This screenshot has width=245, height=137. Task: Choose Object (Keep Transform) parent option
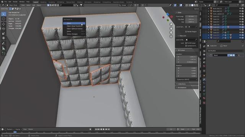(74, 26)
